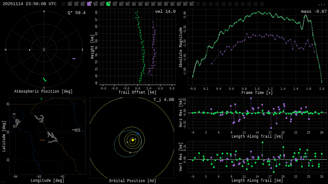Click the Absolute Magnitude axis label
This screenshot has height=184, width=328.
(181, 47)
